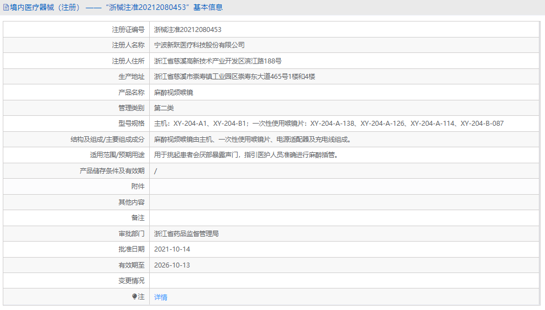Click the 适用范围/预期用途 label

click(x=117, y=155)
